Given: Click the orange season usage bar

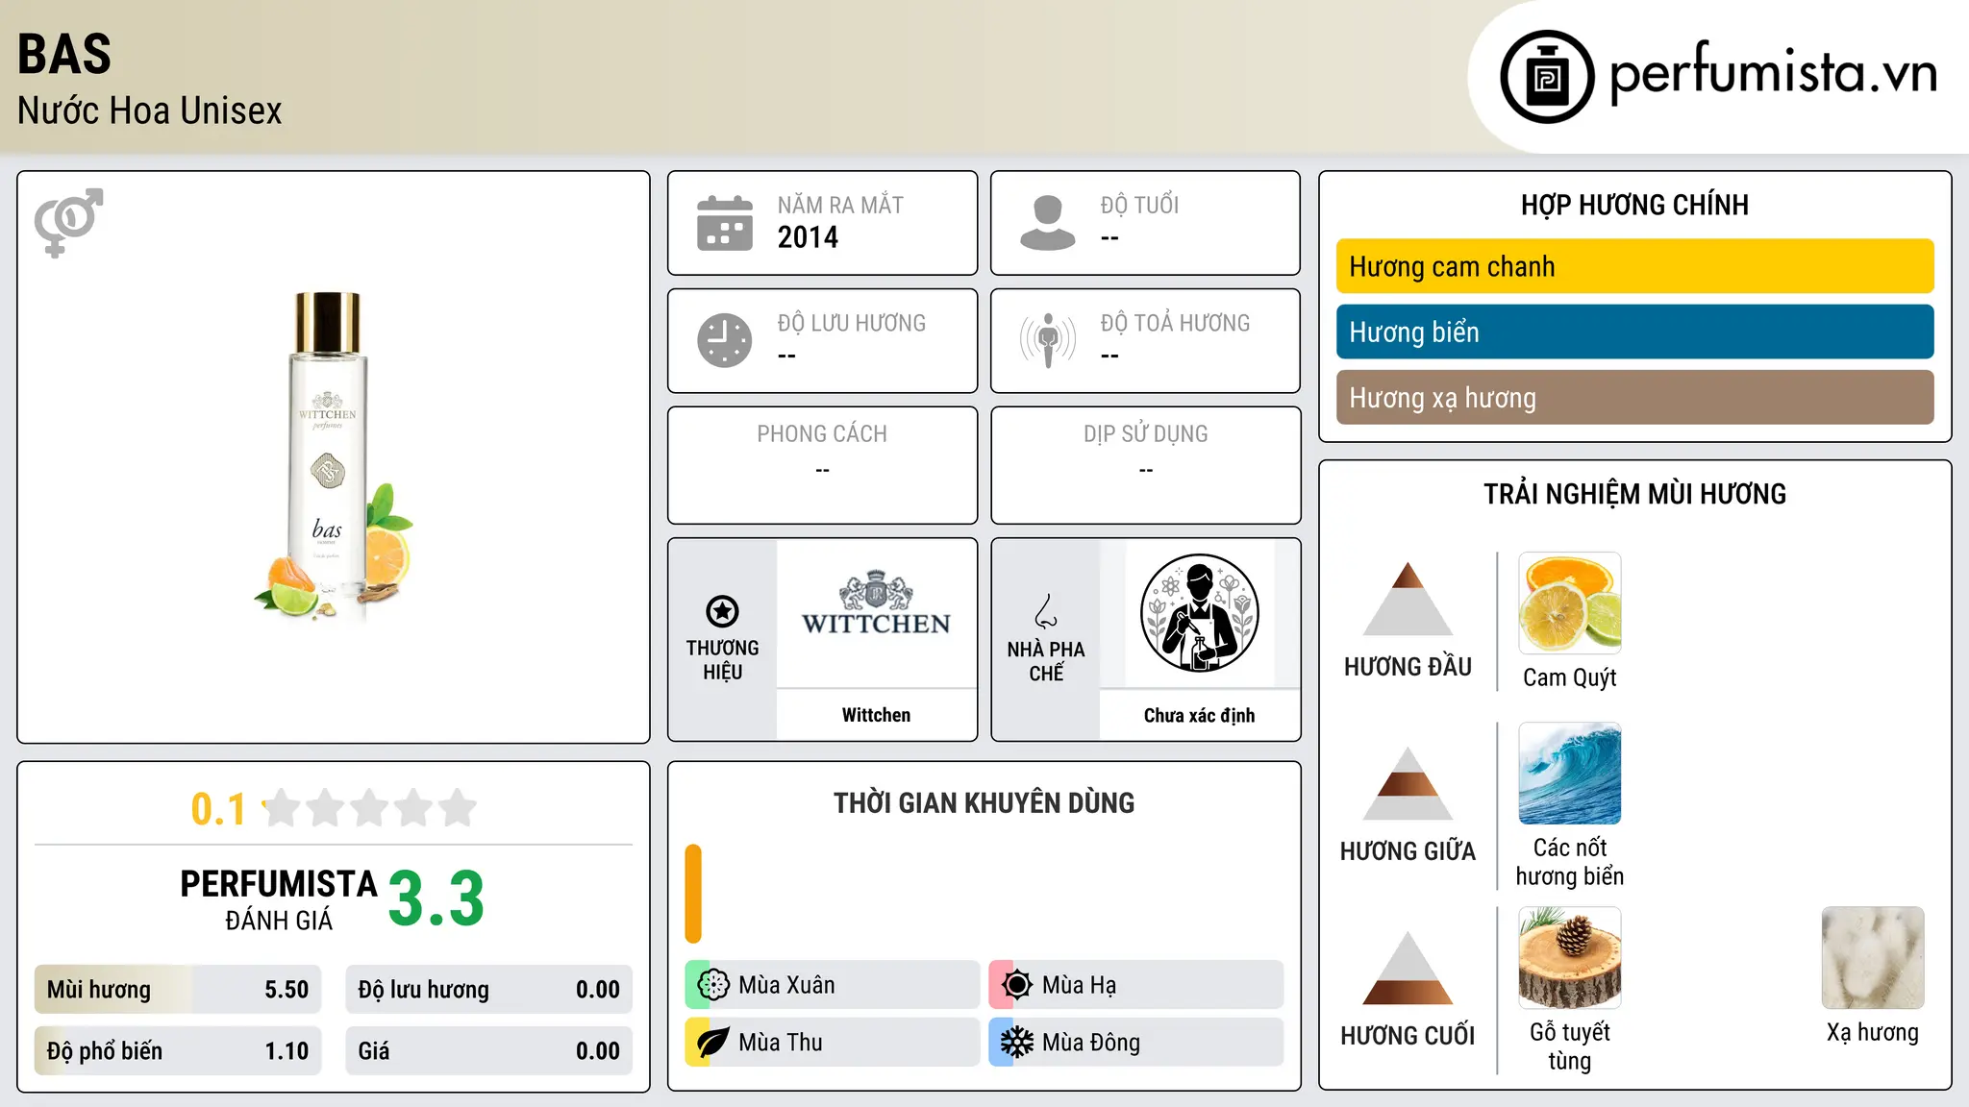Looking at the screenshot, I should (x=693, y=894).
